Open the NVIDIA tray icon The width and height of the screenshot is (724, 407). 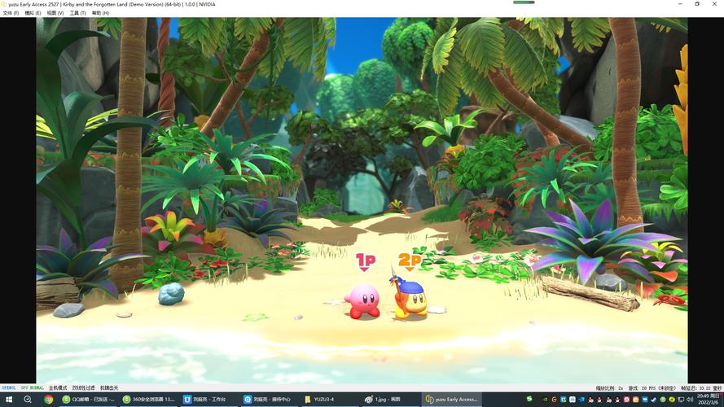coord(545,400)
